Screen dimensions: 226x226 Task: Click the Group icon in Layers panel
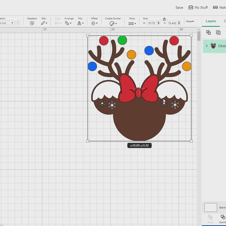click(x=208, y=32)
